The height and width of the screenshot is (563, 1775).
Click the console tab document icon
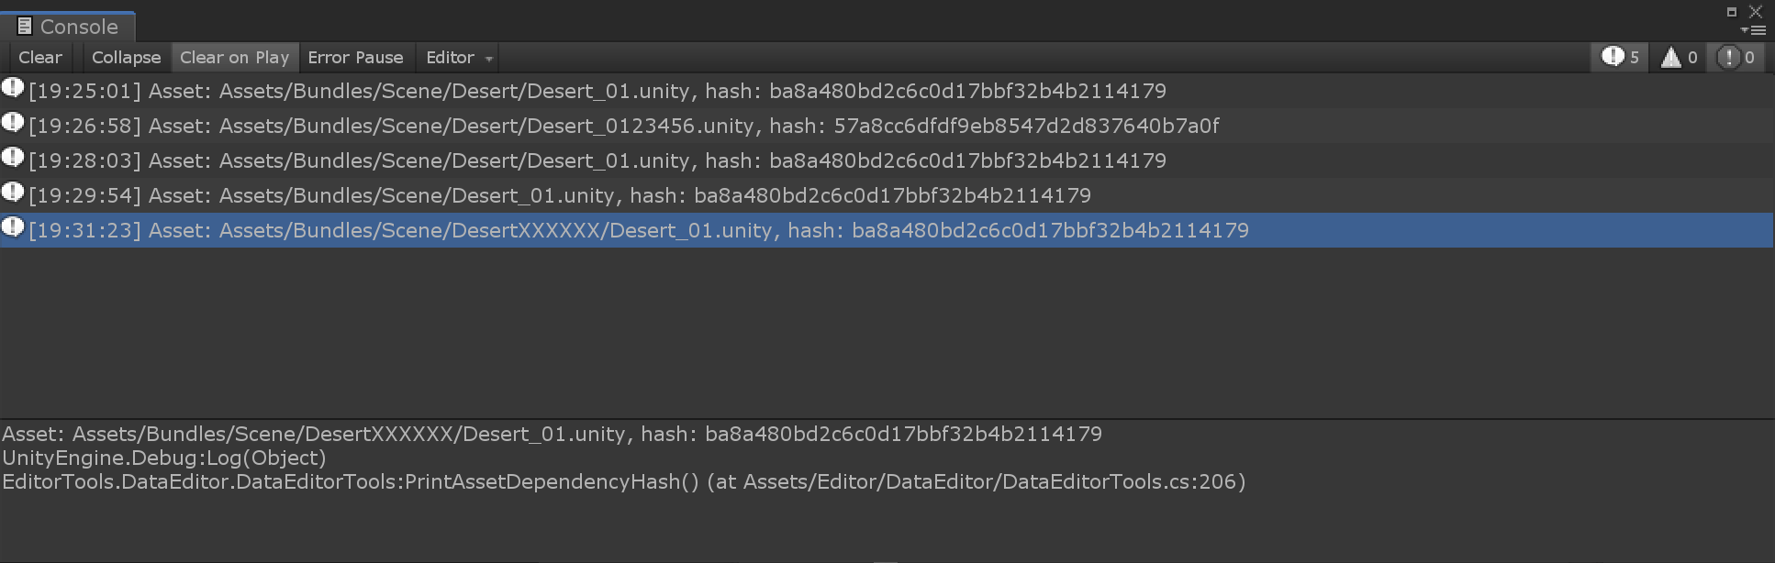click(x=25, y=27)
